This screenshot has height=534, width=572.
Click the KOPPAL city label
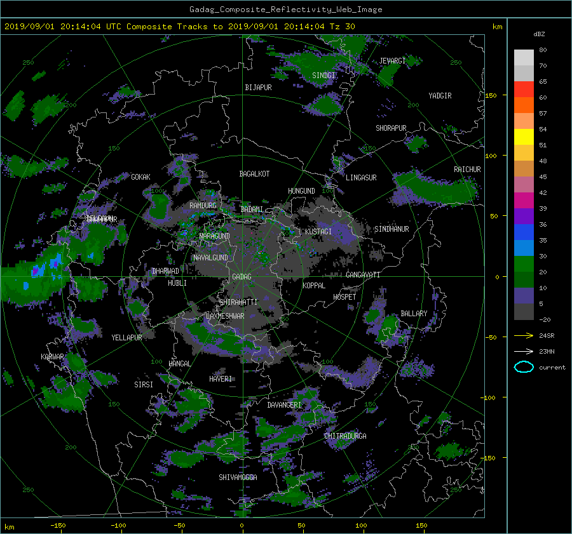click(314, 286)
